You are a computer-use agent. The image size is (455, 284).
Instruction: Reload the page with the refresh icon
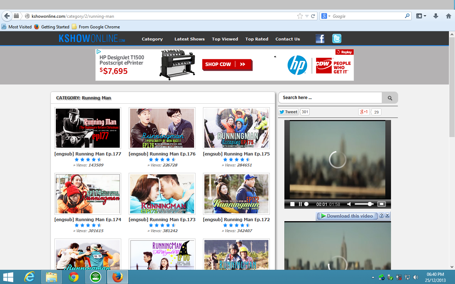tap(313, 16)
